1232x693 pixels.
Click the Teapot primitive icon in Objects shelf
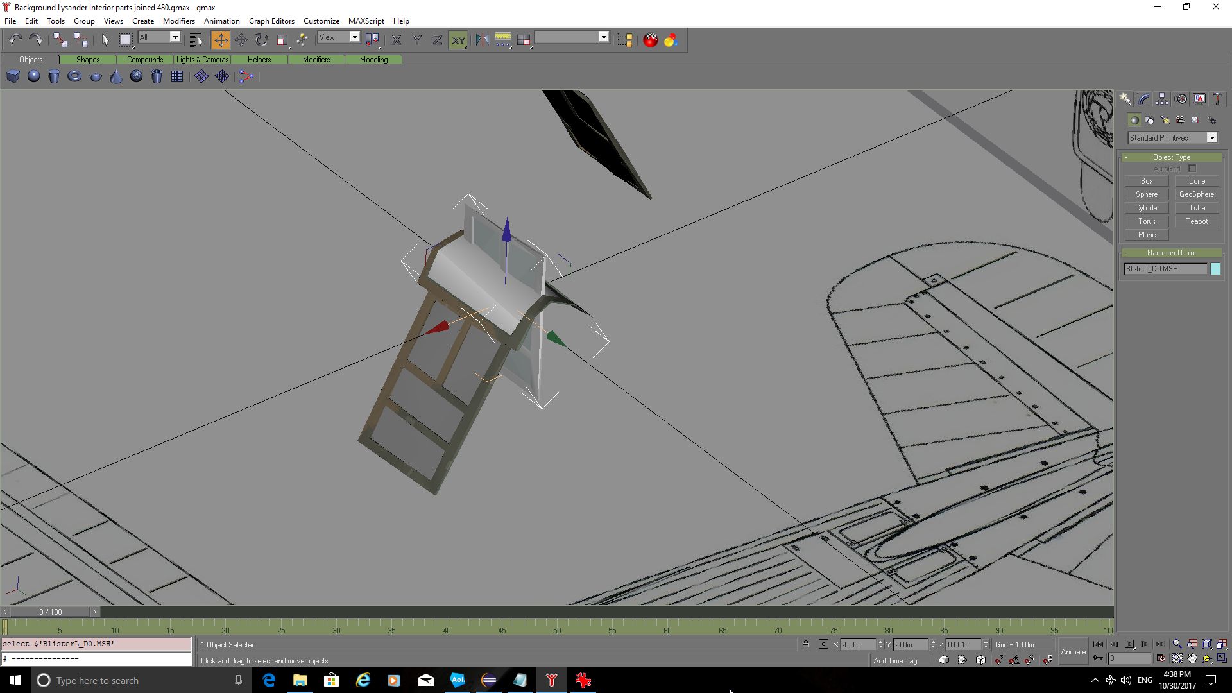96,77
